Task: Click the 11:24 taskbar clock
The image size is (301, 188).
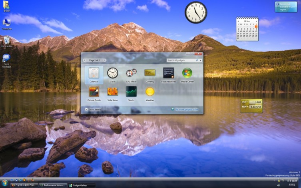Action: [291, 180]
